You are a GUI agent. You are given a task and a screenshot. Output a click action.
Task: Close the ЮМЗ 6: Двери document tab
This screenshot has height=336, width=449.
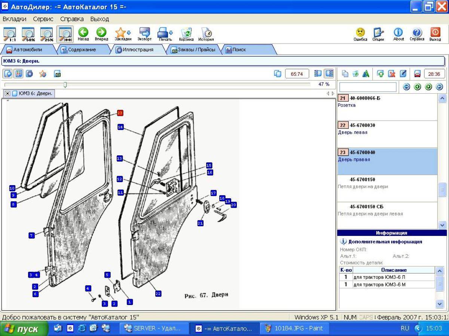click(x=7, y=93)
